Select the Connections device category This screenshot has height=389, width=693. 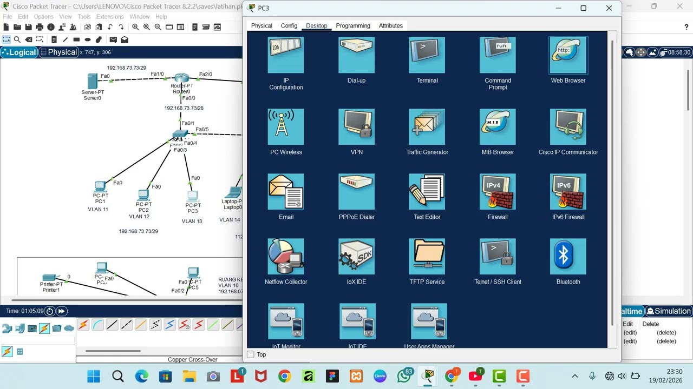44,328
